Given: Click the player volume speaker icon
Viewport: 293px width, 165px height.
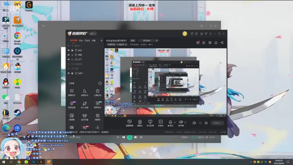Looking at the screenshot, I should pyautogui.click(x=141, y=137).
